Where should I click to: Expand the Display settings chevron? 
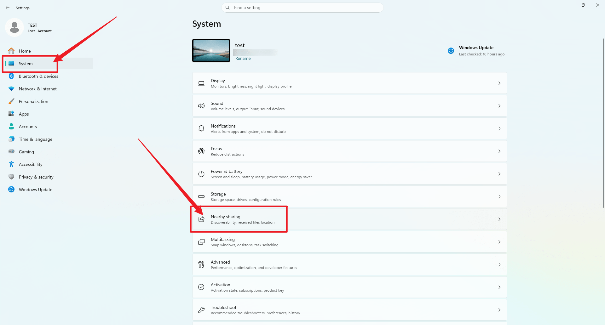coord(499,83)
